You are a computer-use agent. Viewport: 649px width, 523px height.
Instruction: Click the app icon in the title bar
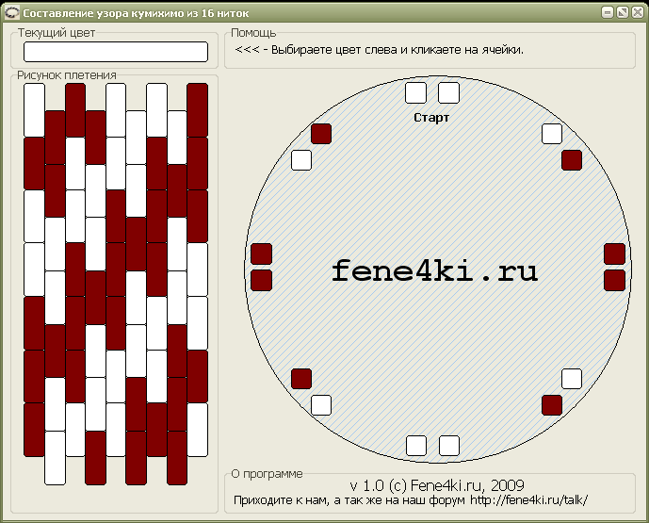pyautogui.click(x=12, y=13)
